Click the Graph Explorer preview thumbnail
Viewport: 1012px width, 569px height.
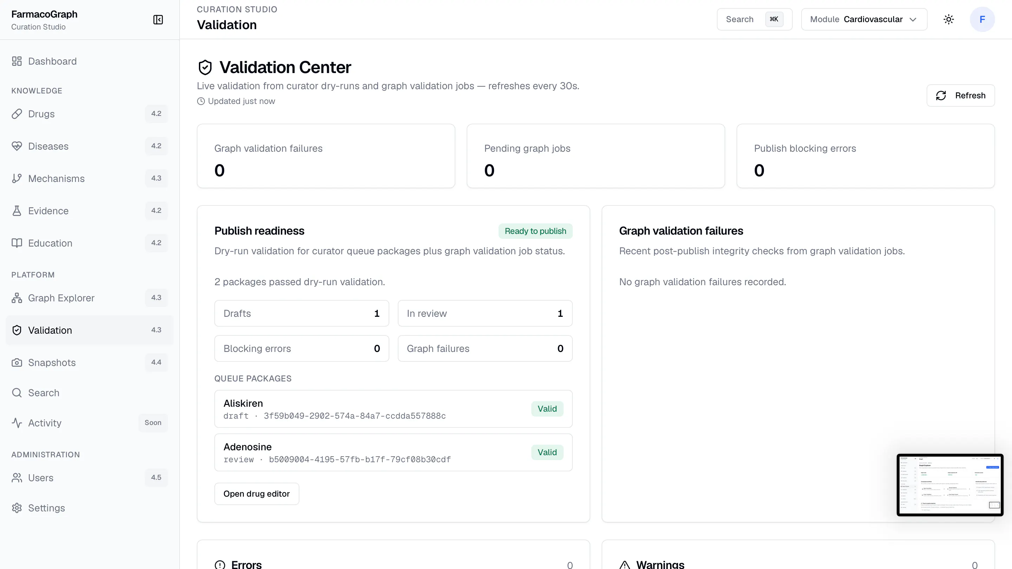tap(949, 485)
